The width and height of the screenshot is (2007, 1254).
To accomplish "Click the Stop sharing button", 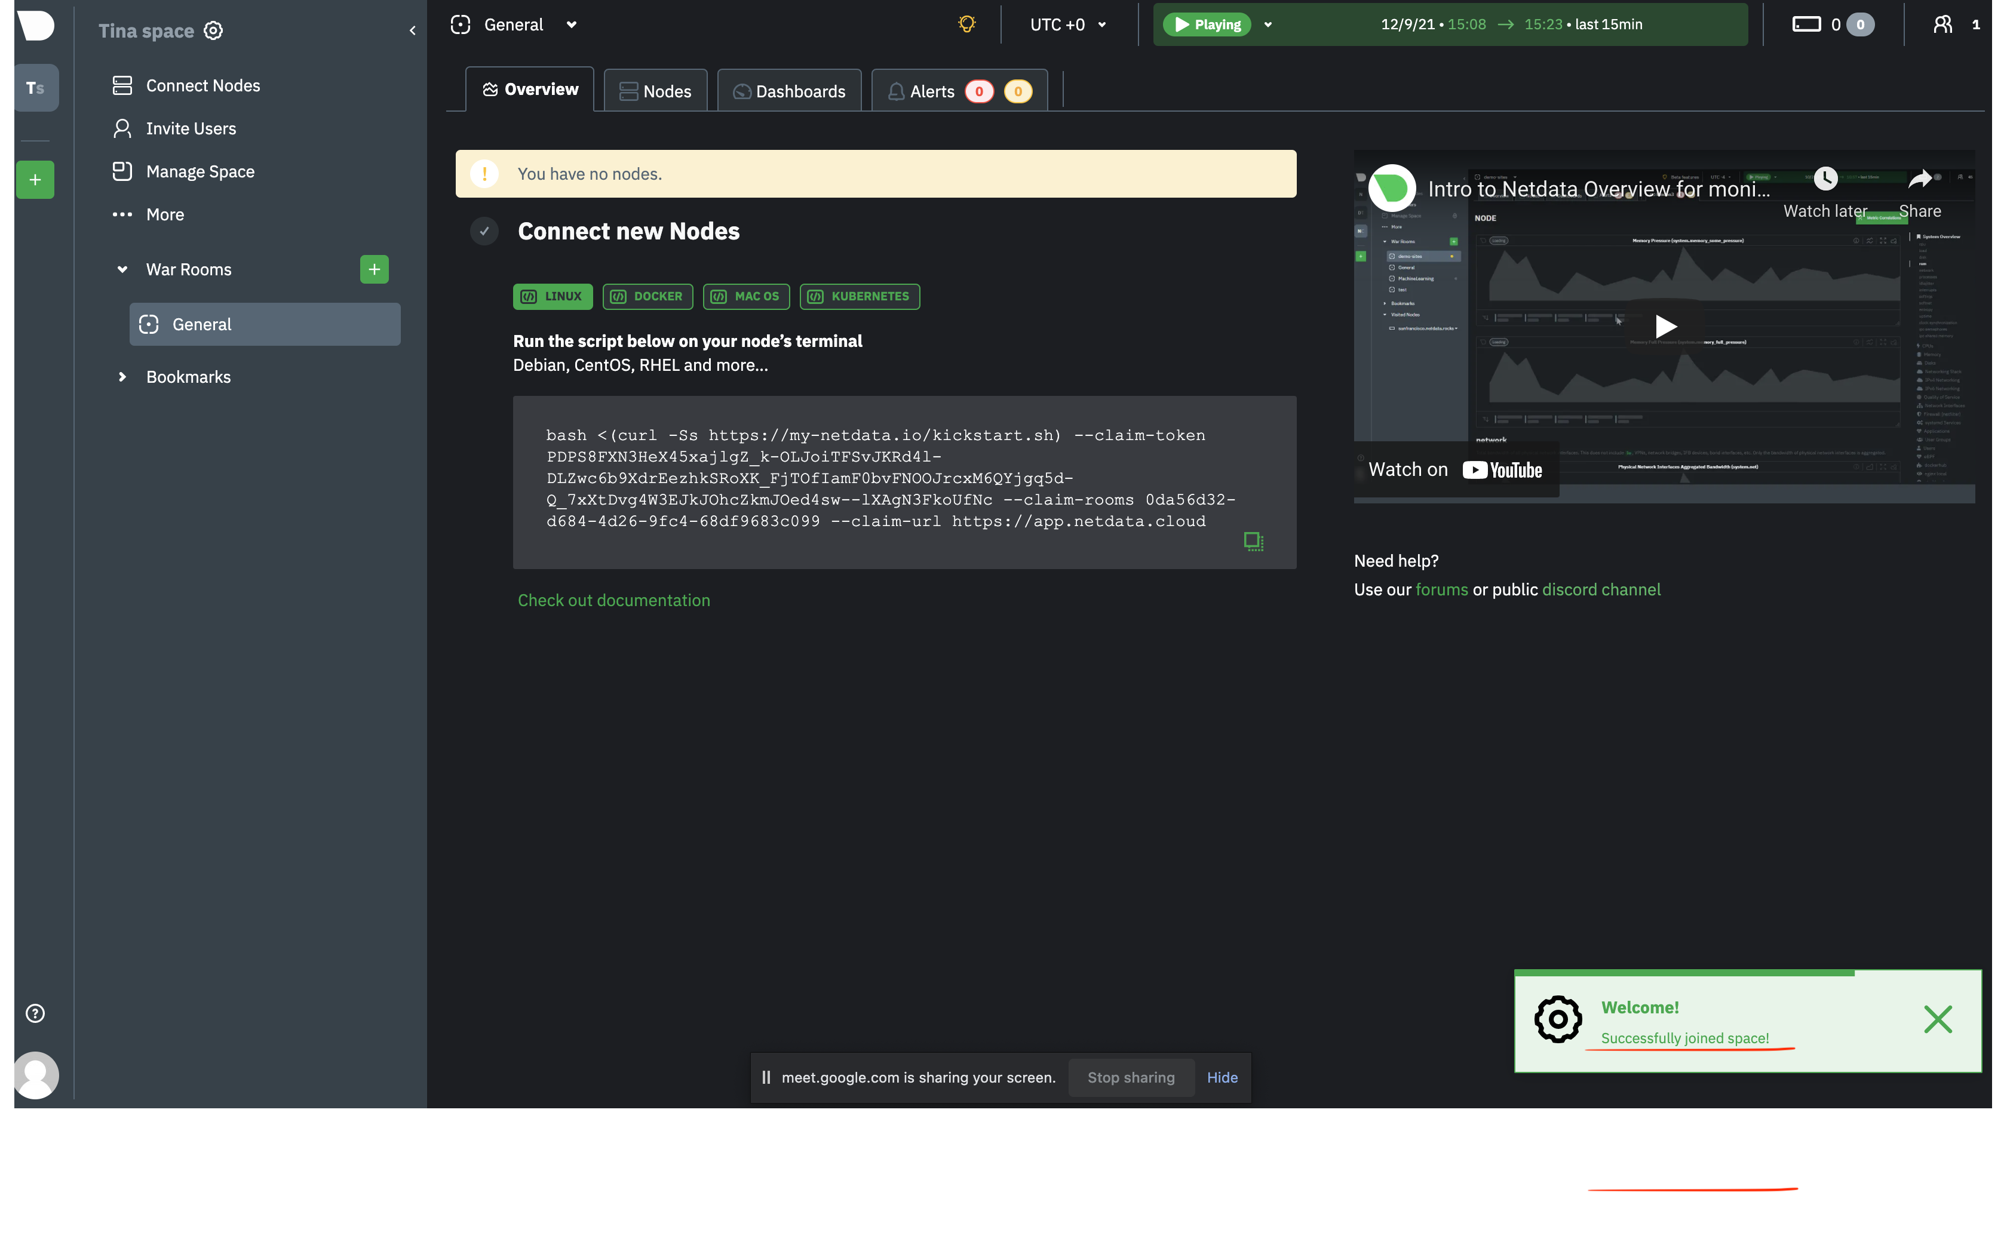I will click(x=1131, y=1077).
